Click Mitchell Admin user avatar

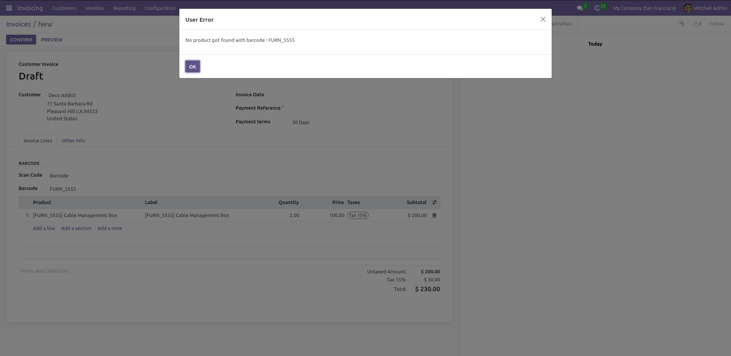point(687,8)
